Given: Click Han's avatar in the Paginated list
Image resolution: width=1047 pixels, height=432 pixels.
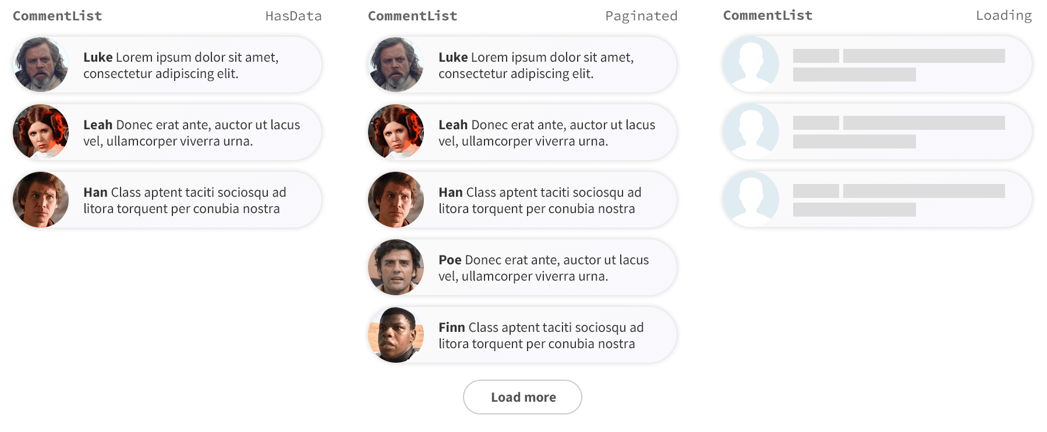Looking at the screenshot, I should (x=395, y=199).
